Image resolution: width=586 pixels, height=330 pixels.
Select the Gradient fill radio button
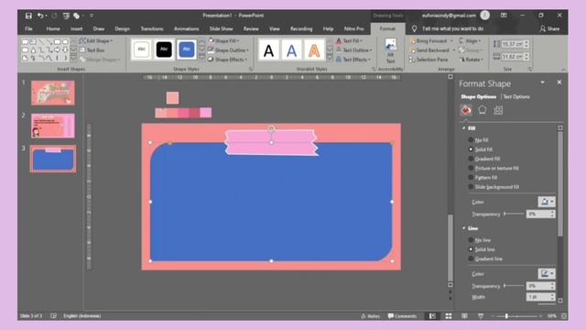click(x=471, y=159)
